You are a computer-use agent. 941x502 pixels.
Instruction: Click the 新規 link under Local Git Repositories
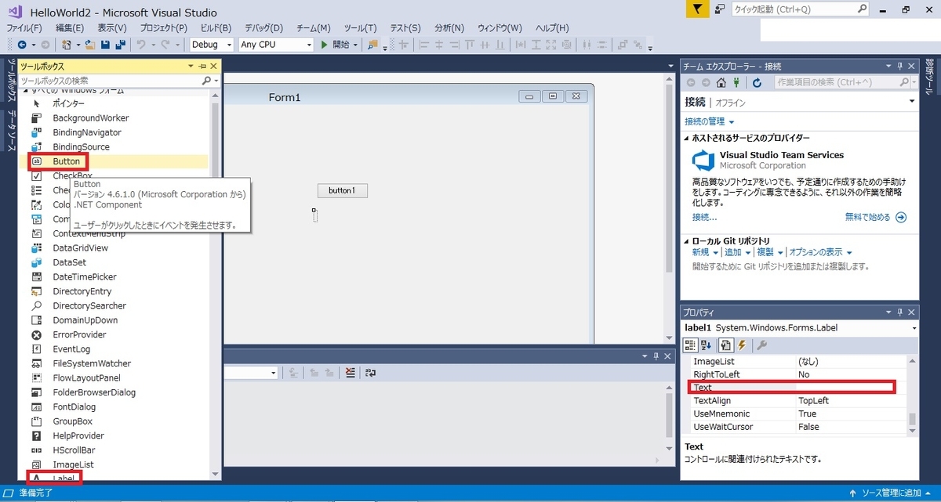(700, 252)
